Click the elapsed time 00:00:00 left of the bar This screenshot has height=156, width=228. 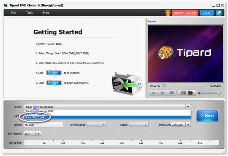(x=155, y=86)
